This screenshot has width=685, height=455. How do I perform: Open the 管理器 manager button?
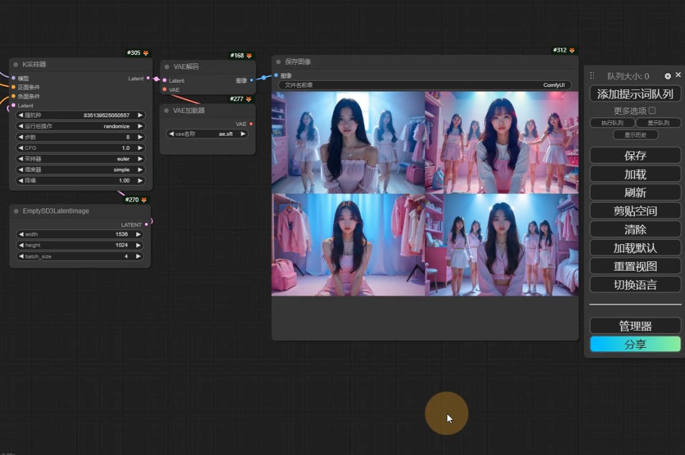[x=635, y=326]
